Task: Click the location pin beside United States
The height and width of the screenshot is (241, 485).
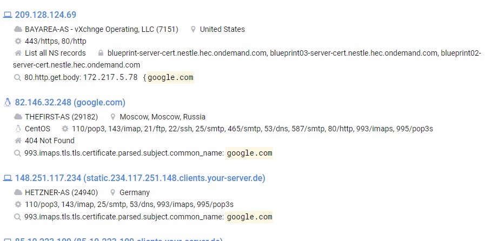Action: pos(193,29)
